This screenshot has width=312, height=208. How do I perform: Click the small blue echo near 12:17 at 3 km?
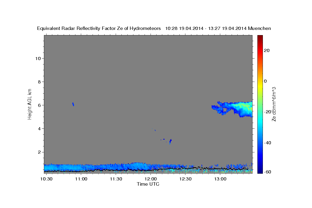point(170,141)
